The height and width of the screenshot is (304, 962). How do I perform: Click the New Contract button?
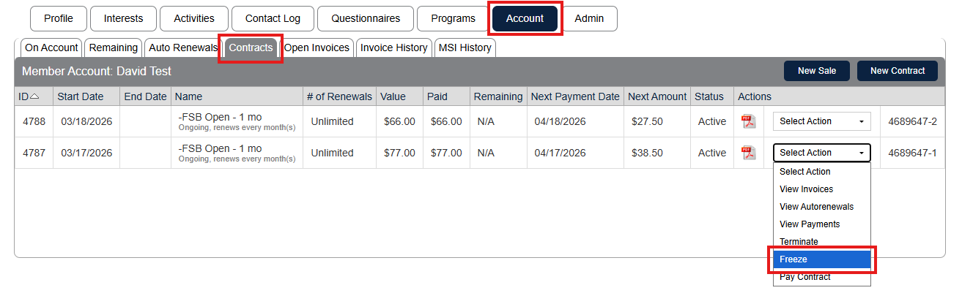(x=897, y=71)
